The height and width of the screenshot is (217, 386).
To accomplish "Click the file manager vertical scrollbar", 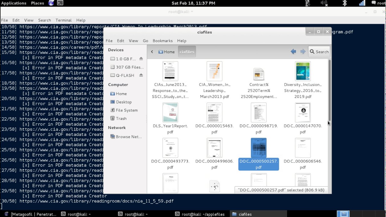I will click(329, 90).
